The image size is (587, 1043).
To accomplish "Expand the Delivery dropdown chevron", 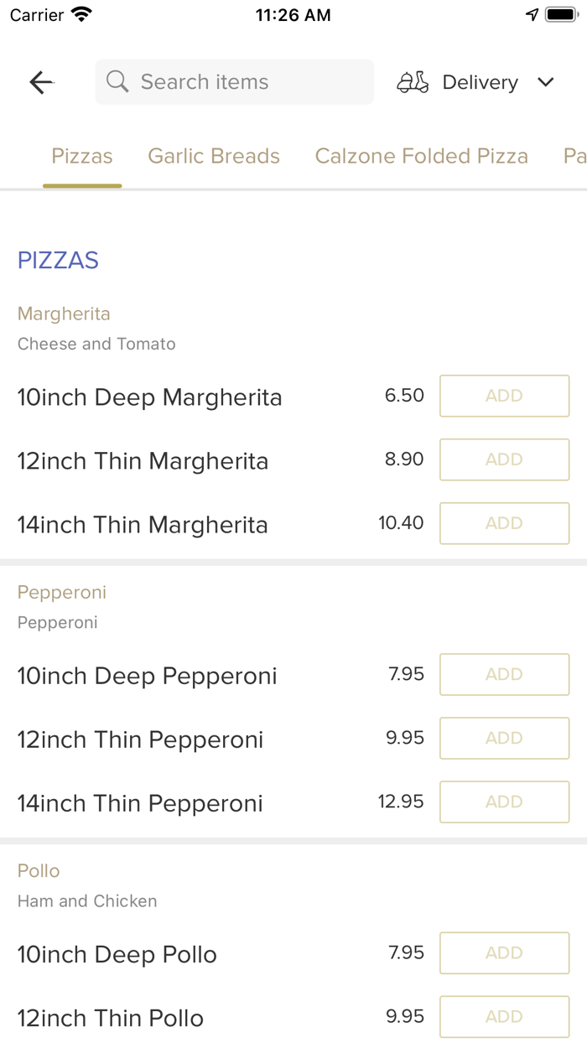I will [x=546, y=82].
